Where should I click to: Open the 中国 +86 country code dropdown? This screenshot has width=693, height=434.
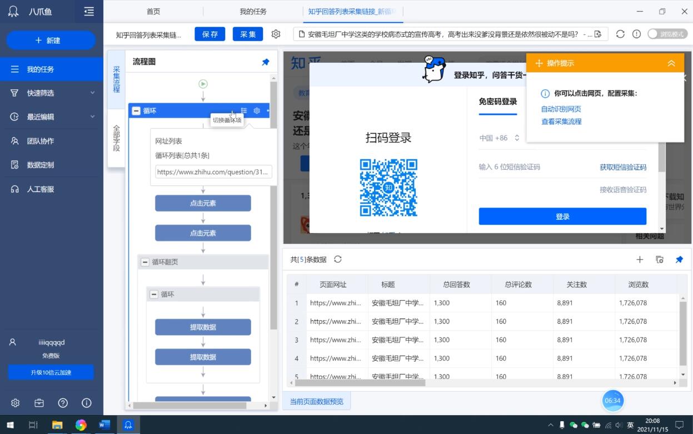(x=499, y=138)
